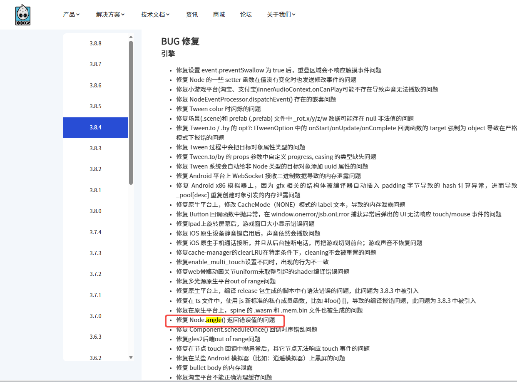This screenshot has width=517, height=382.
Task: Click the Android x86 模拟器 padding line
Action: point(346,190)
